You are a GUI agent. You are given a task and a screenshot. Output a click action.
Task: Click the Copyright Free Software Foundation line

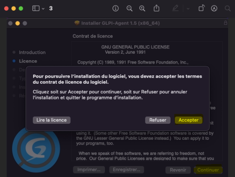(133, 62)
